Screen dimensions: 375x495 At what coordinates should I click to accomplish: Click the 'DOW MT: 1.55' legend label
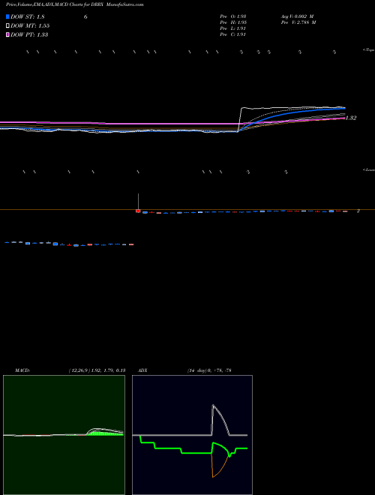coord(30,25)
